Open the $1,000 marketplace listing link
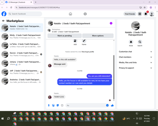158x126 pixels. [x=65, y=31]
